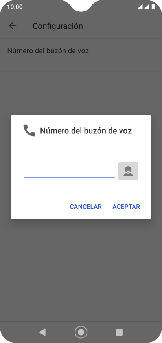The width and height of the screenshot is (162, 343).
Task: Tap the Android back navigation triangle
Action: (x=42, y=332)
